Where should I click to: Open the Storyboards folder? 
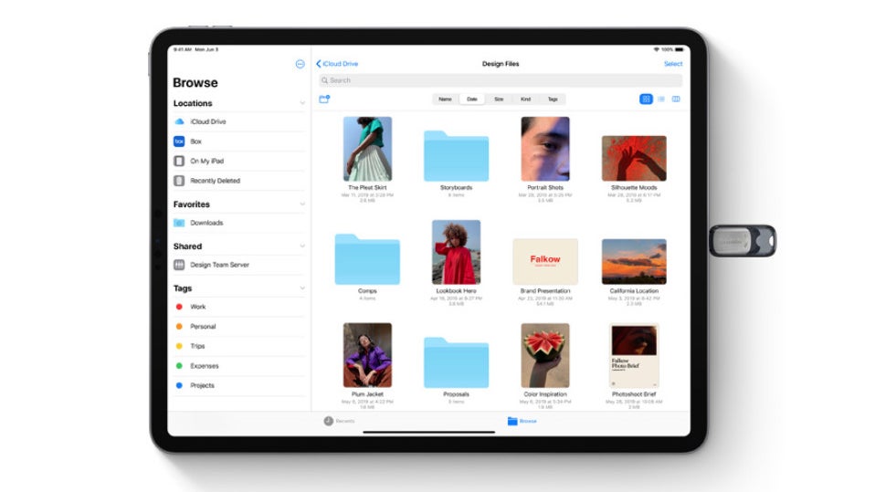click(456, 155)
